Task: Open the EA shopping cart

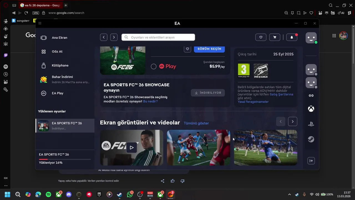Action: (275, 37)
